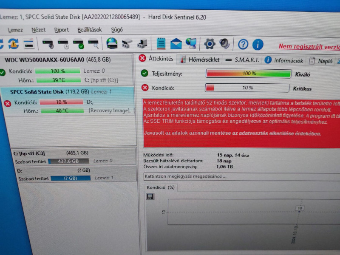This screenshot has width=340, height=255.
Task: Click the WDC Kondíció 100 % bar
Action: (x=58, y=71)
